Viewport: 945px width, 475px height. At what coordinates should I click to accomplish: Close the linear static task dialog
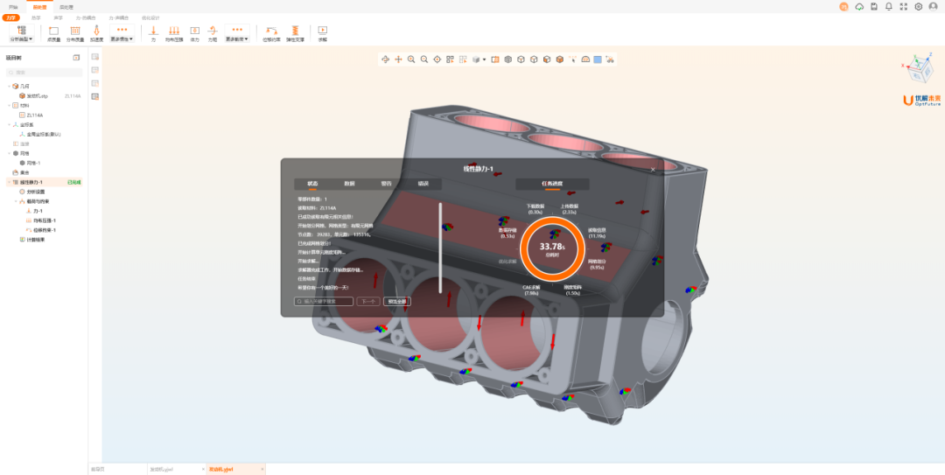(x=653, y=168)
